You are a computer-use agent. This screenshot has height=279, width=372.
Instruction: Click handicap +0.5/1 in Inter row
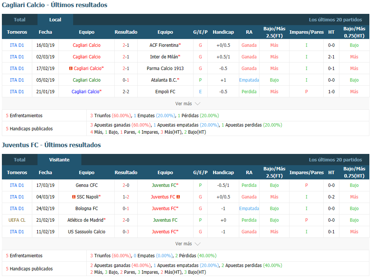[x=223, y=57]
